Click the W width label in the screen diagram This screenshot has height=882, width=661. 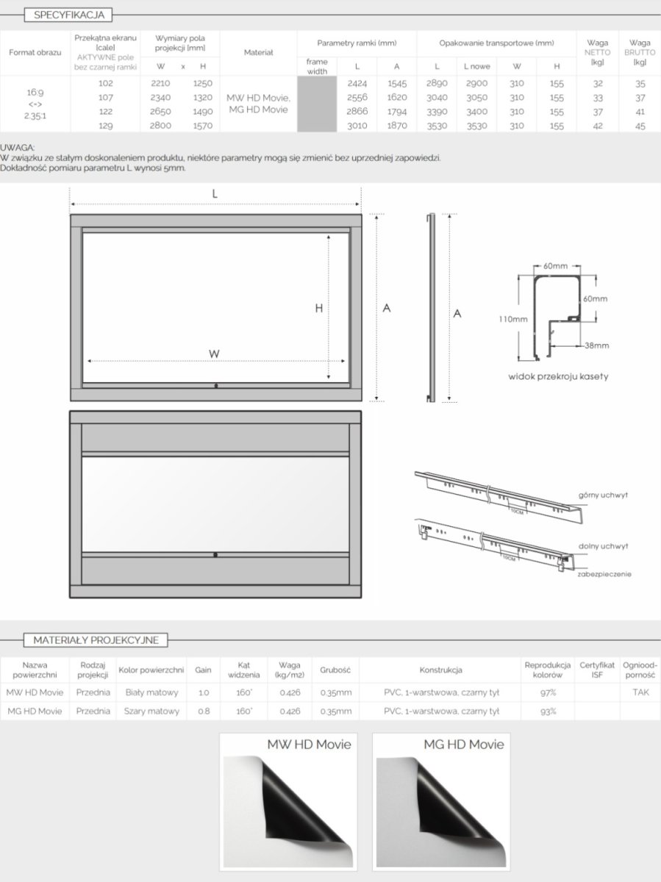pos(214,354)
